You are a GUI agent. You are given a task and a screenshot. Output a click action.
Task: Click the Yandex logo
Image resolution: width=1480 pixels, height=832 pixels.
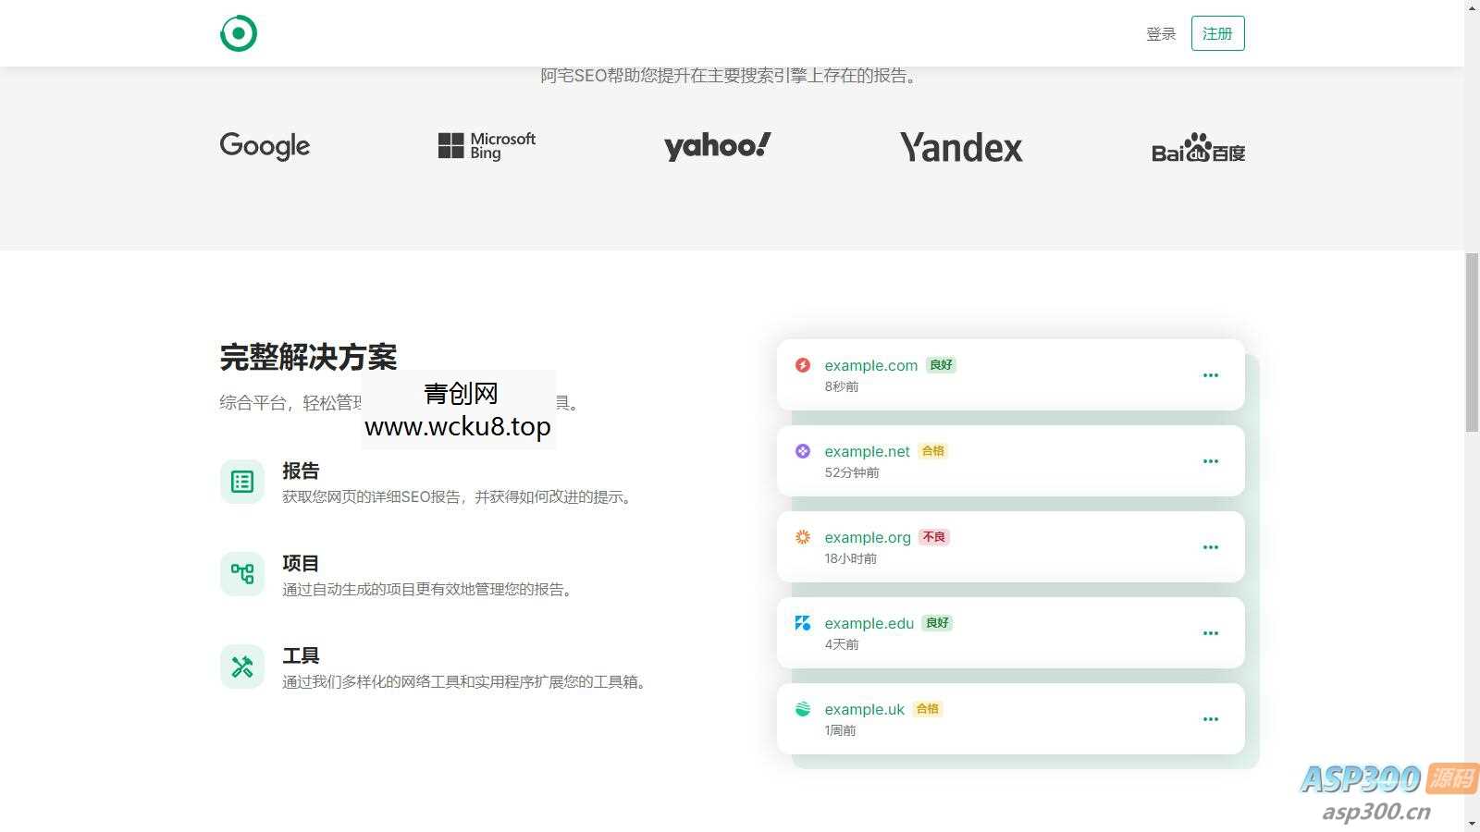click(961, 147)
